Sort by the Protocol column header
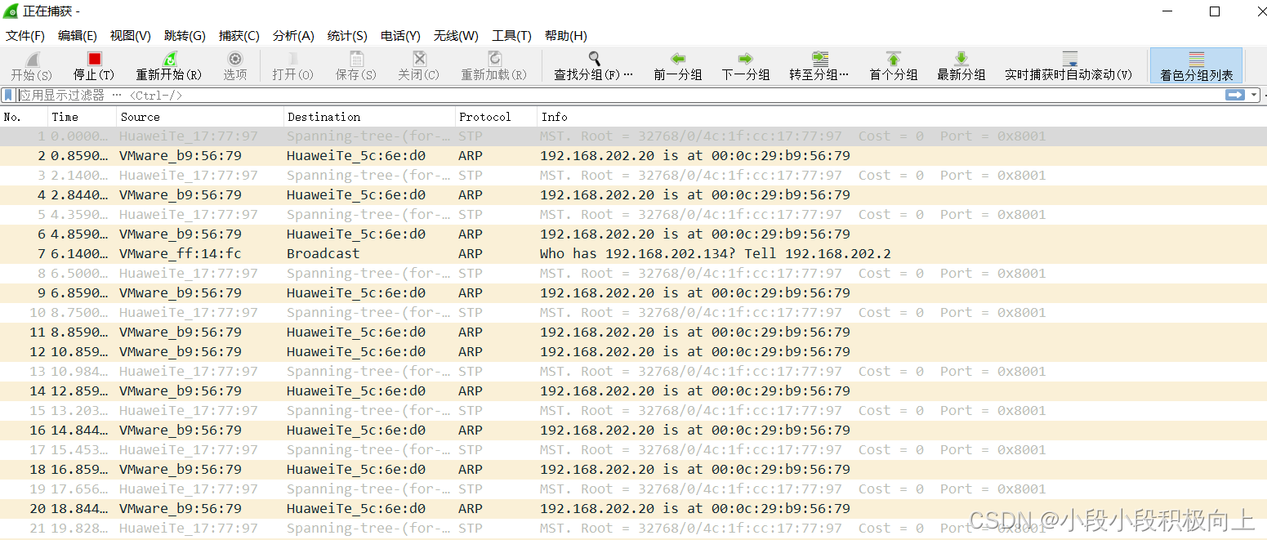Image resolution: width=1267 pixels, height=540 pixels. tap(496, 117)
